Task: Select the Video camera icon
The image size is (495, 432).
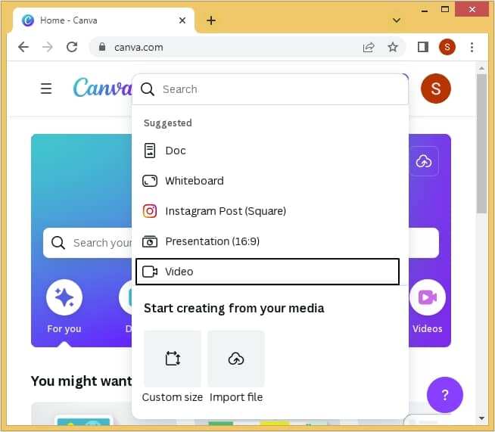Action: click(x=150, y=272)
